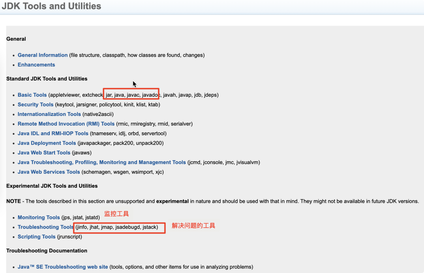Open the Troubleshooting Tools link

click(46, 227)
